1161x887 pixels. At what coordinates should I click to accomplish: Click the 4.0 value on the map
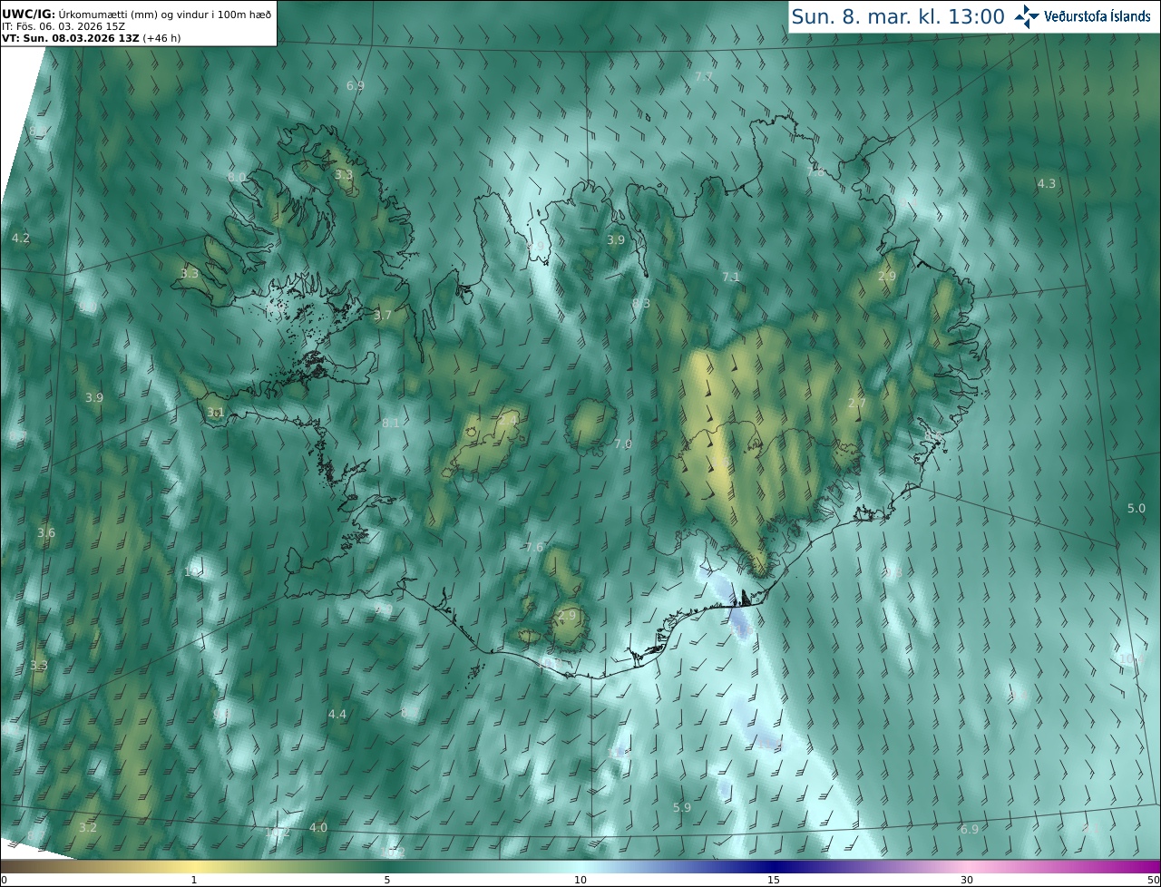(x=318, y=827)
